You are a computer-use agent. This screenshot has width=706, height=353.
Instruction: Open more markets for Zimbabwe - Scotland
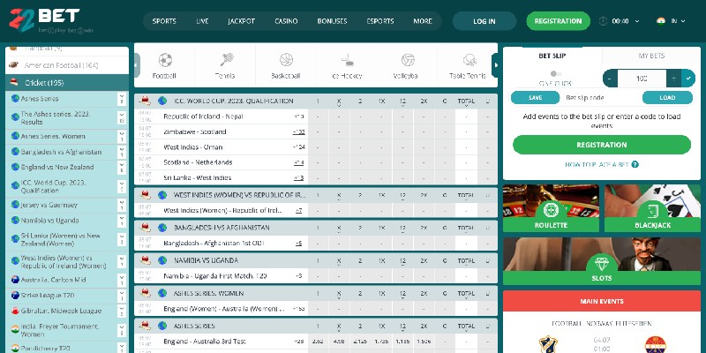tap(298, 131)
